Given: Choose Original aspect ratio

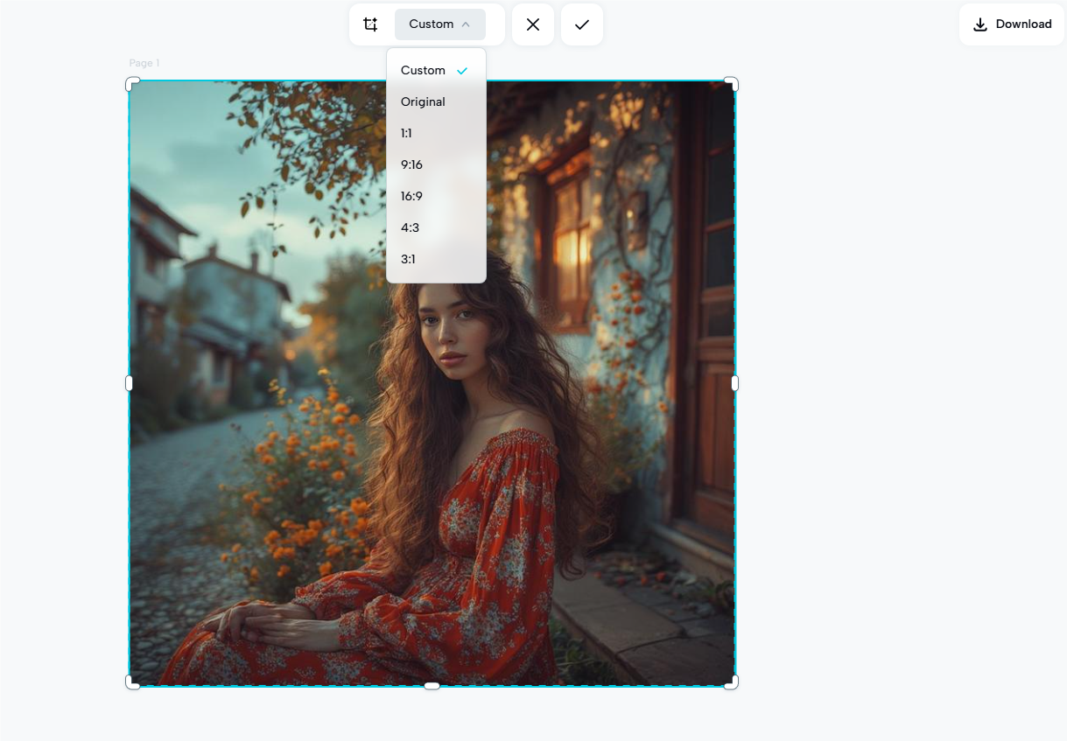Looking at the screenshot, I should coord(423,101).
